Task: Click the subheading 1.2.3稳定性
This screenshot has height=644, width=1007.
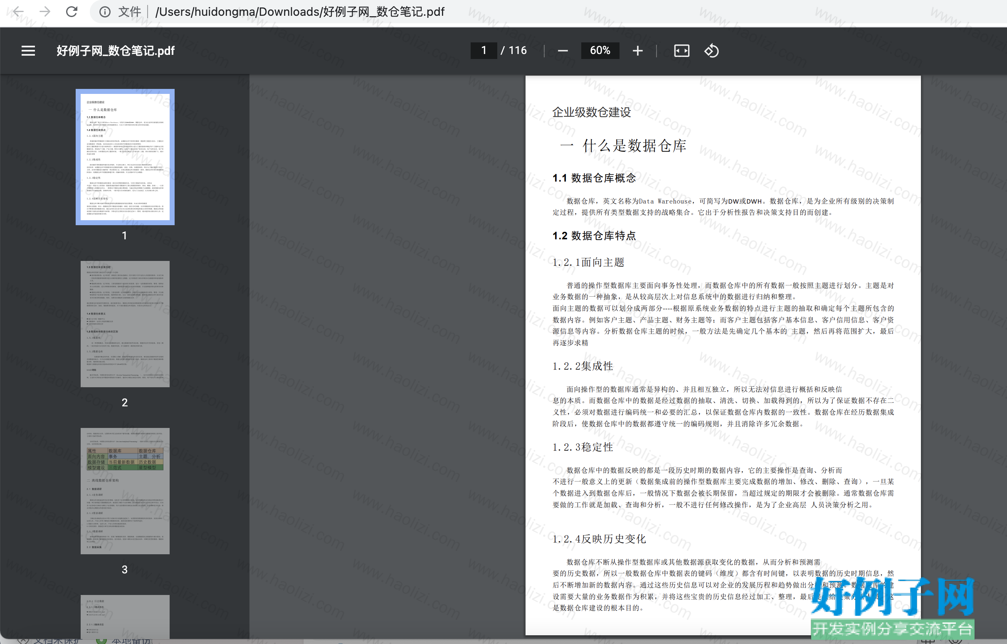Action: tap(583, 447)
